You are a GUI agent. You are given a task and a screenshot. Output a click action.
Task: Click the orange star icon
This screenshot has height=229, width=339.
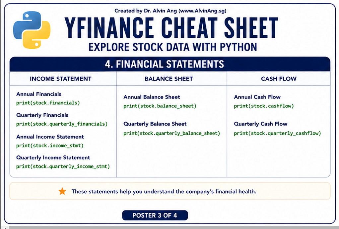click(x=62, y=191)
